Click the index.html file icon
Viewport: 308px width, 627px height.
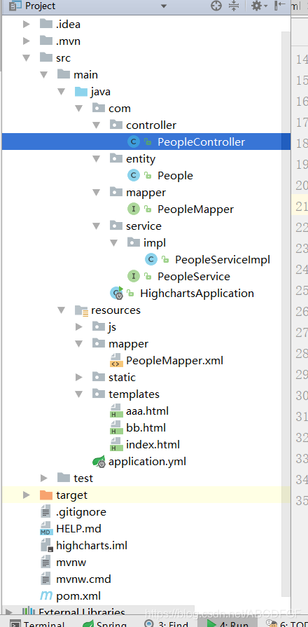click(115, 444)
